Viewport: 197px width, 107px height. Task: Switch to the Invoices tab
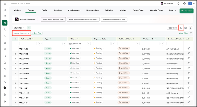(58, 10)
